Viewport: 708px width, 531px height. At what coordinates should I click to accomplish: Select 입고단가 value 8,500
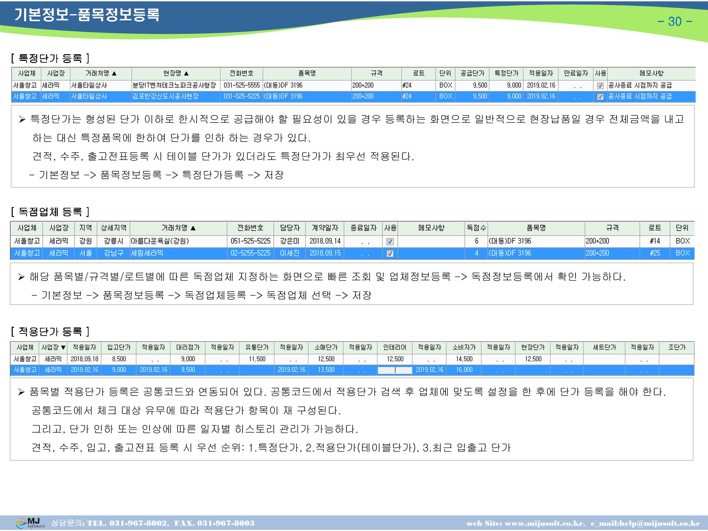[x=119, y=359]
